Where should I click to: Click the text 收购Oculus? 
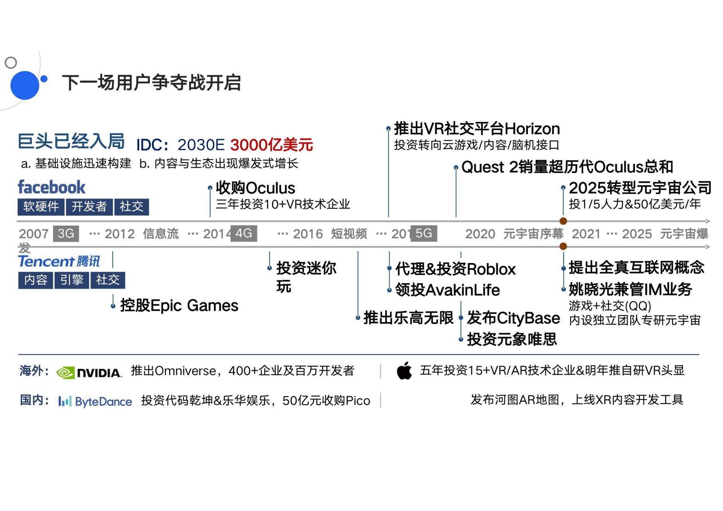point(255,188)
